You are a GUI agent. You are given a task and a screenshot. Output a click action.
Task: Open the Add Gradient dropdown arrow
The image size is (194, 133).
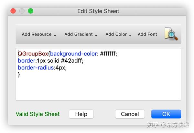[96, 35]
